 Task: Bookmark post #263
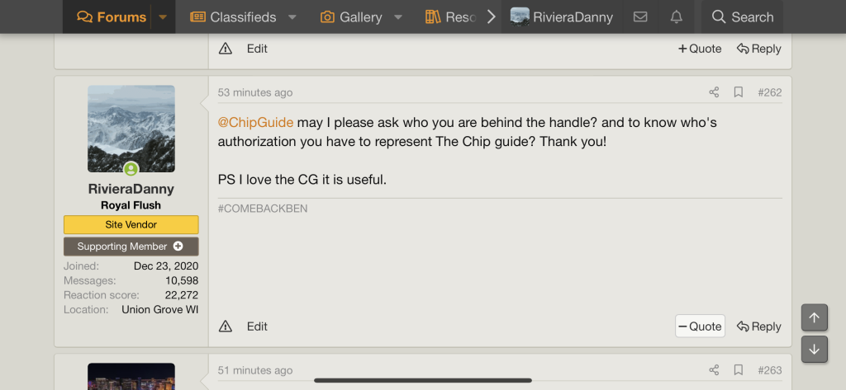coord(739,370)
